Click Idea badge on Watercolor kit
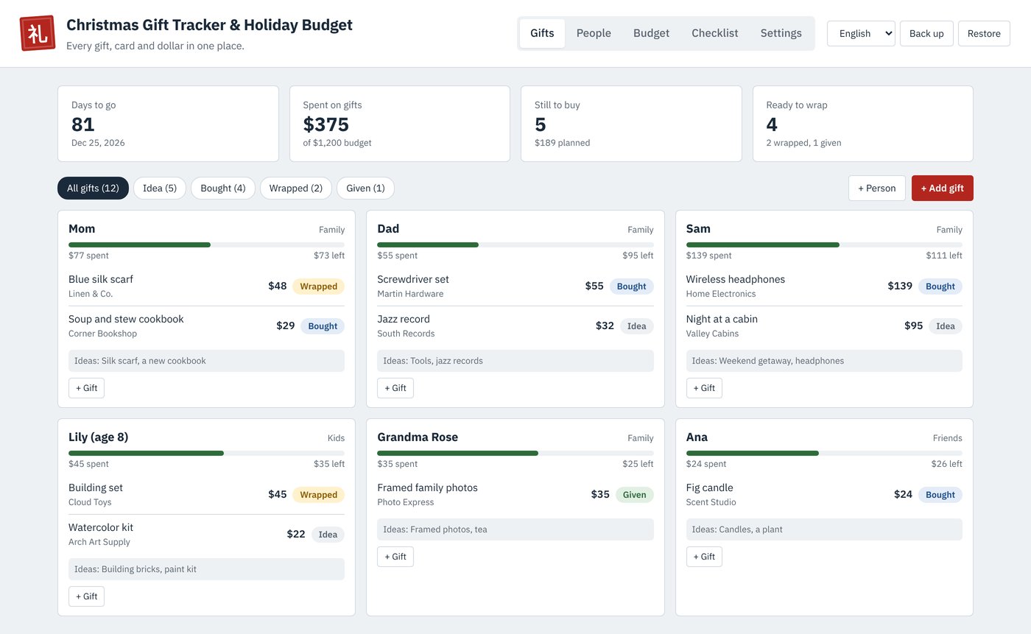 tap(328, 535)
